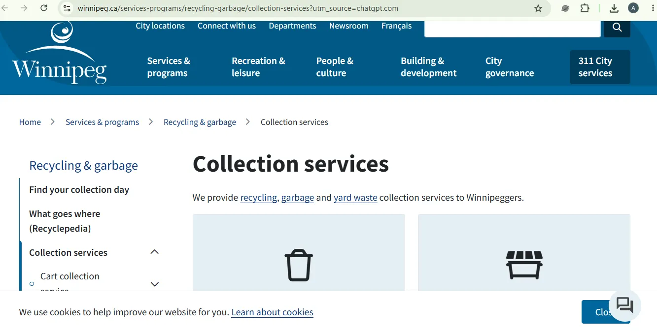View site information icon in address bar
657x332 pixels.
tap(67, 8)
